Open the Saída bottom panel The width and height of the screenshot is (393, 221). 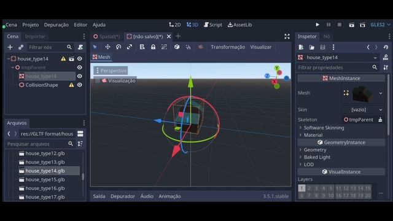point(99,196)
